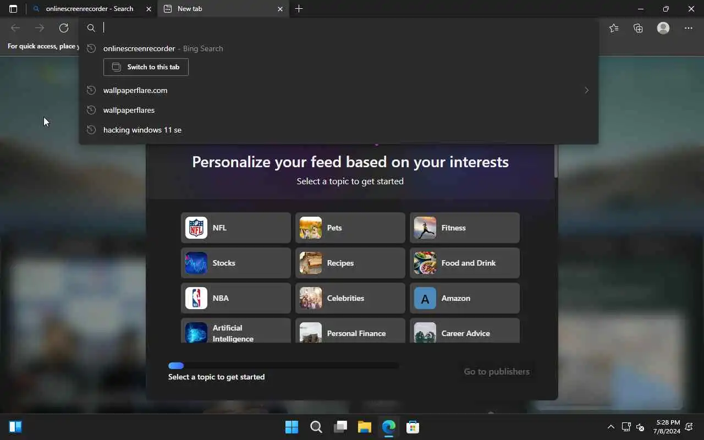Open the Windows Start menu
This screenshot has width=704, height=440.
click(291, 427)
